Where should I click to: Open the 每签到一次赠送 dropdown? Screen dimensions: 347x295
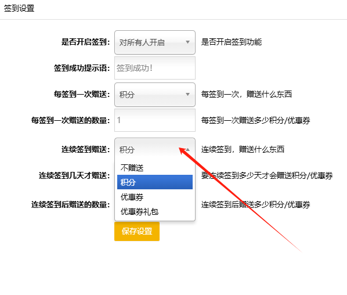(x=155, y=95)
